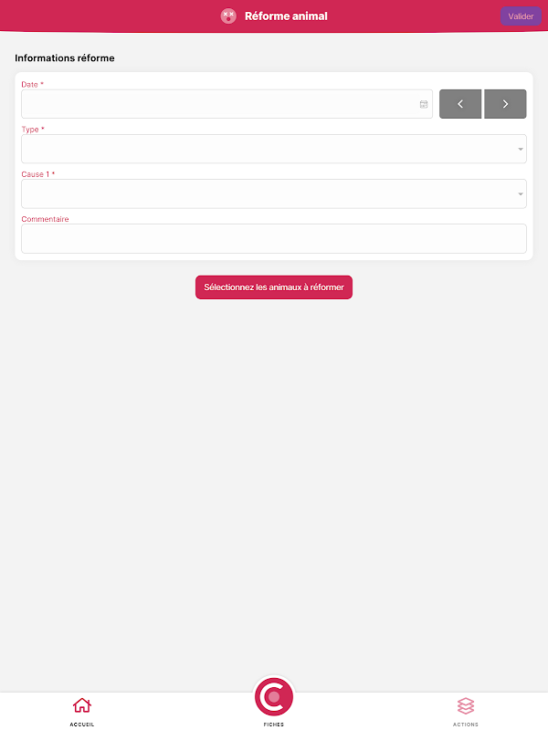Open the calendar picker icon in Date field

pyautogui.click(x=424, y=104)
